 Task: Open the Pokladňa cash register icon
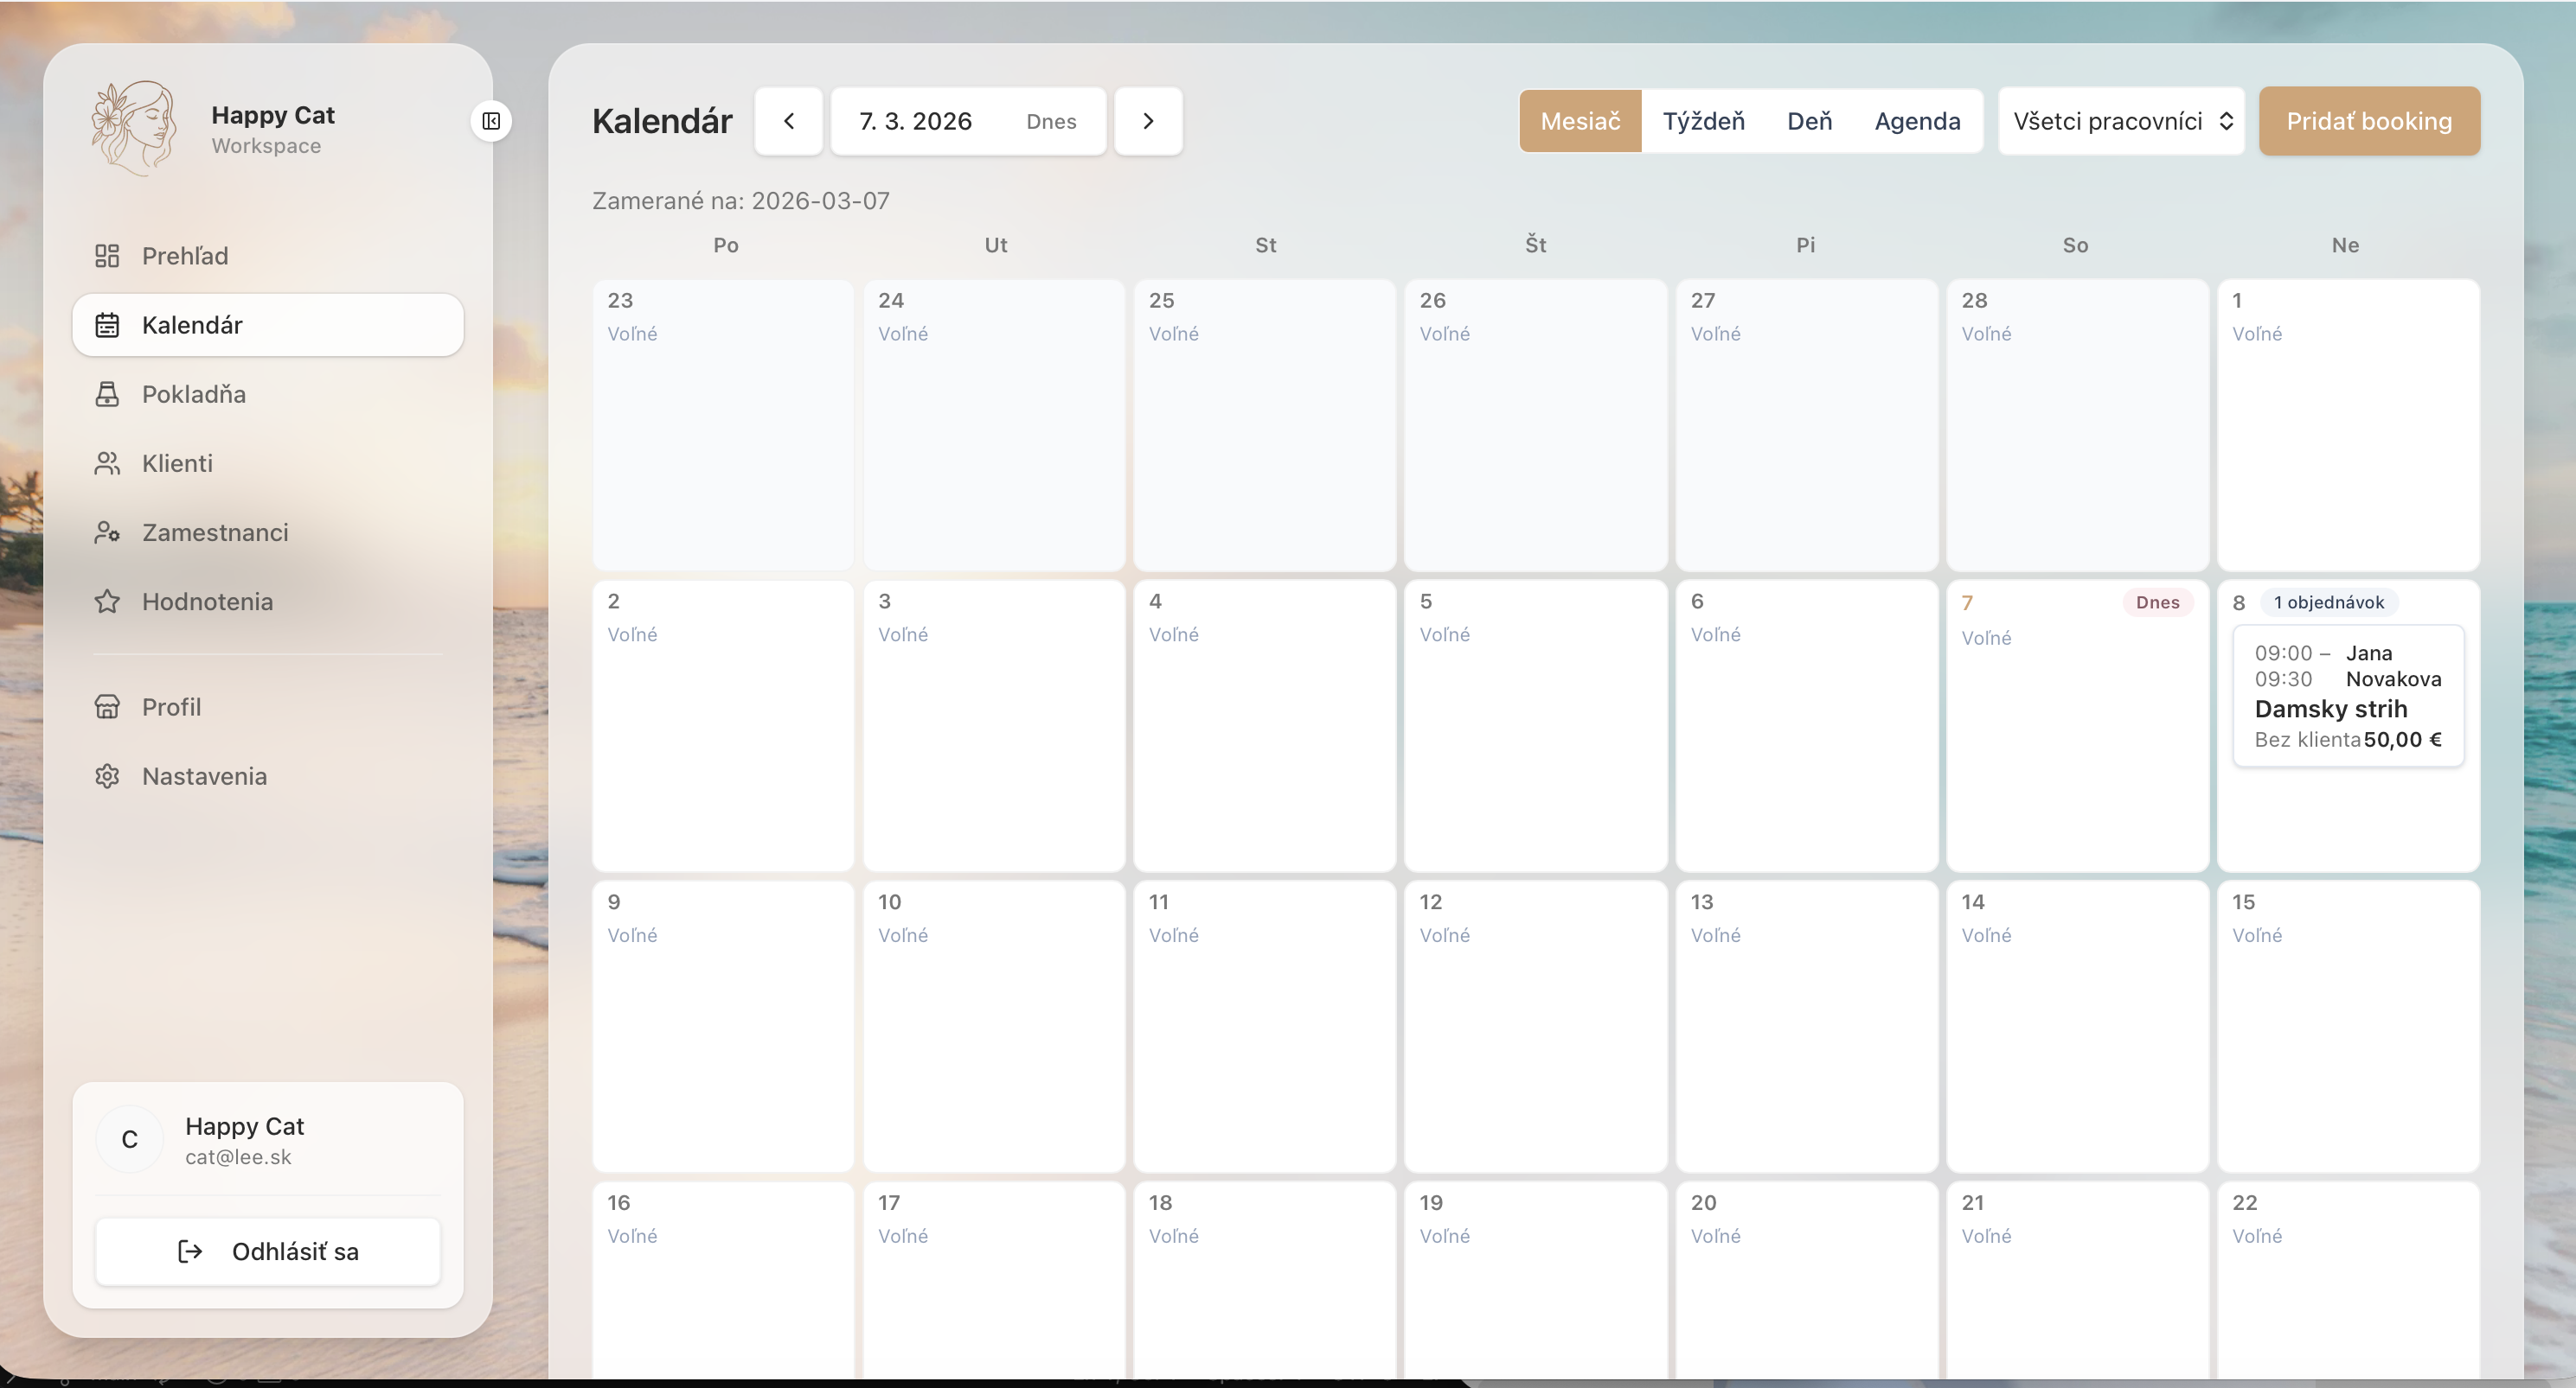pos(108,394)
